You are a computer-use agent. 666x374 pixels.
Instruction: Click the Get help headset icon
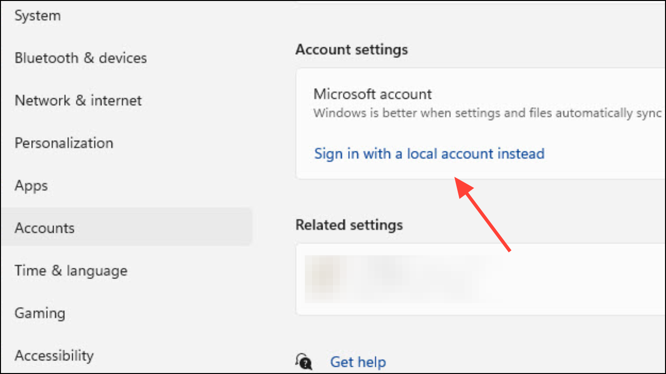click(x=304, y=362)
